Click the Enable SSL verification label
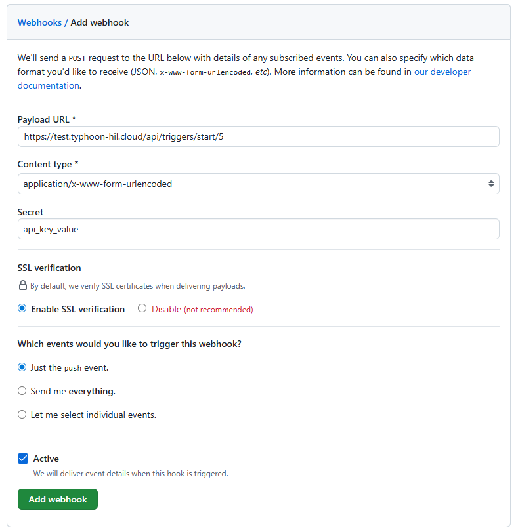Image resolution: width=518 pixels, height=532 pixels. (x=77, y=309)
